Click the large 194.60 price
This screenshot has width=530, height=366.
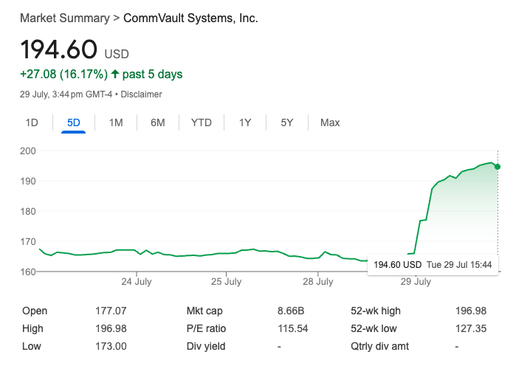(x=59, y=49)
